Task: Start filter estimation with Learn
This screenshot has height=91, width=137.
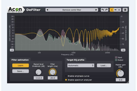Action: coord(21,65)
